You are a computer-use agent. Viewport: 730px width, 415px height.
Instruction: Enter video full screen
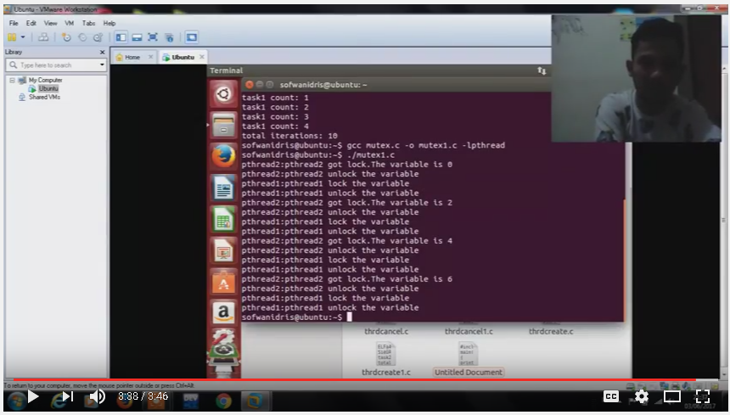[x=703, y=396]
